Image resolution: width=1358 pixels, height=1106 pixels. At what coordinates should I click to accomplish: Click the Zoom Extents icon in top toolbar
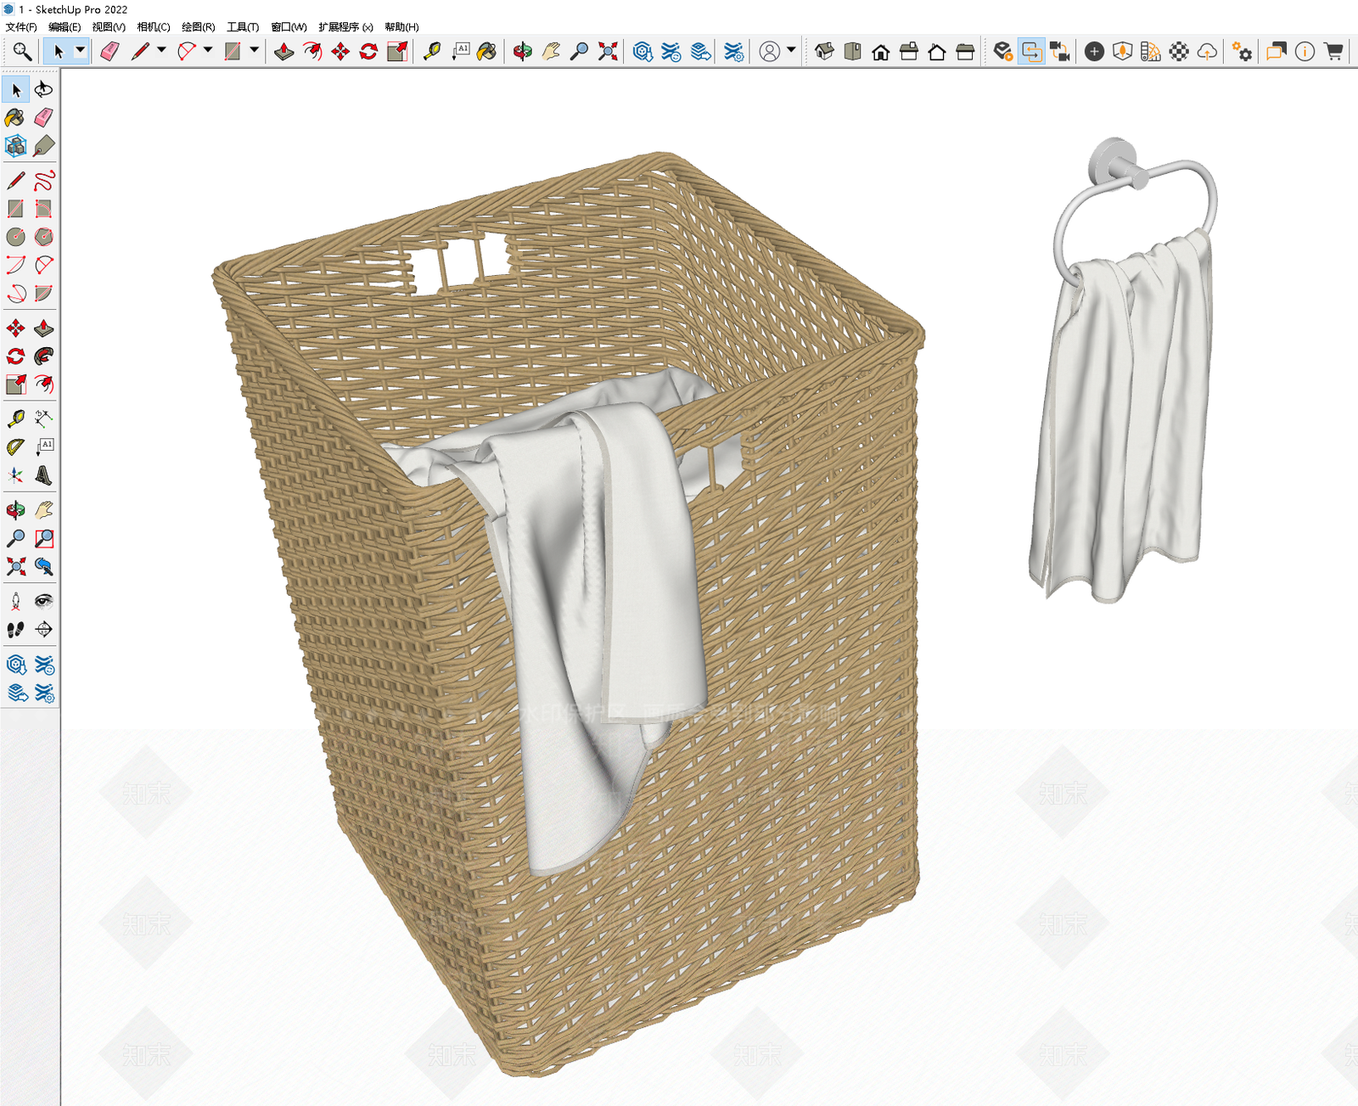[608, 52]
